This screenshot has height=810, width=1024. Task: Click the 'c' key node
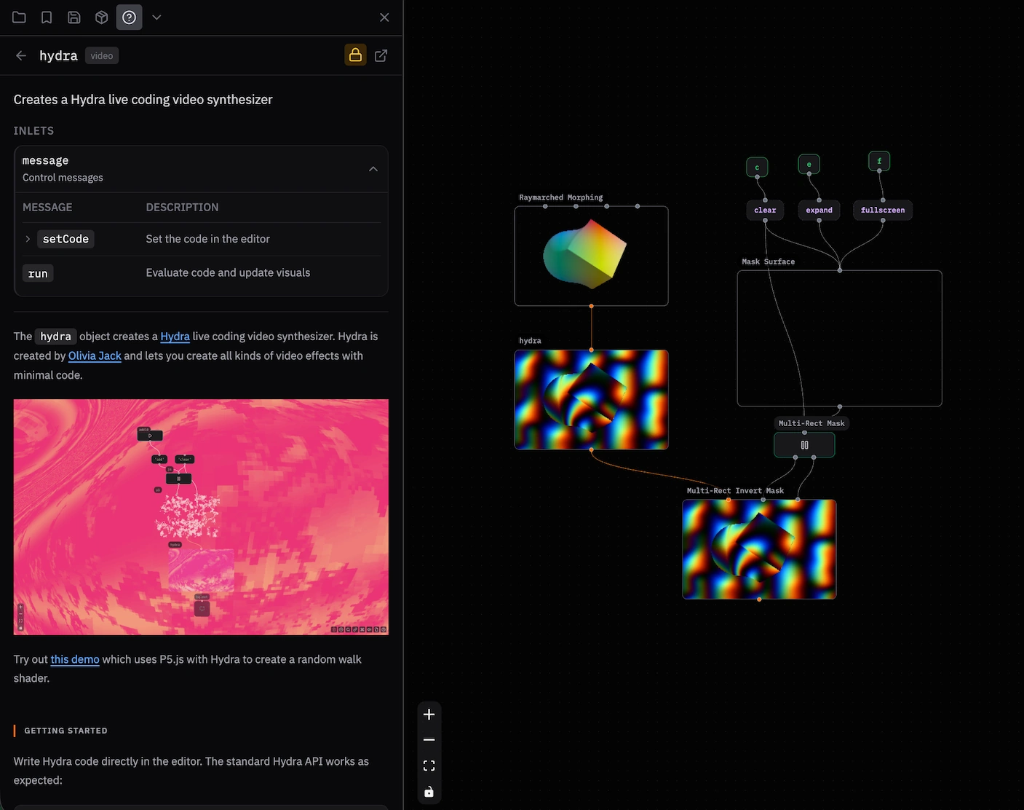(757, 167)
